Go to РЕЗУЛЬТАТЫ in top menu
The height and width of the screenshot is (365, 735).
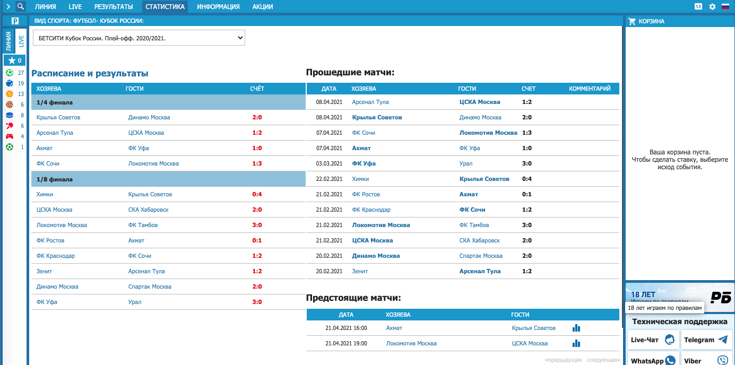pyautogui.click(x=114, y=7)
